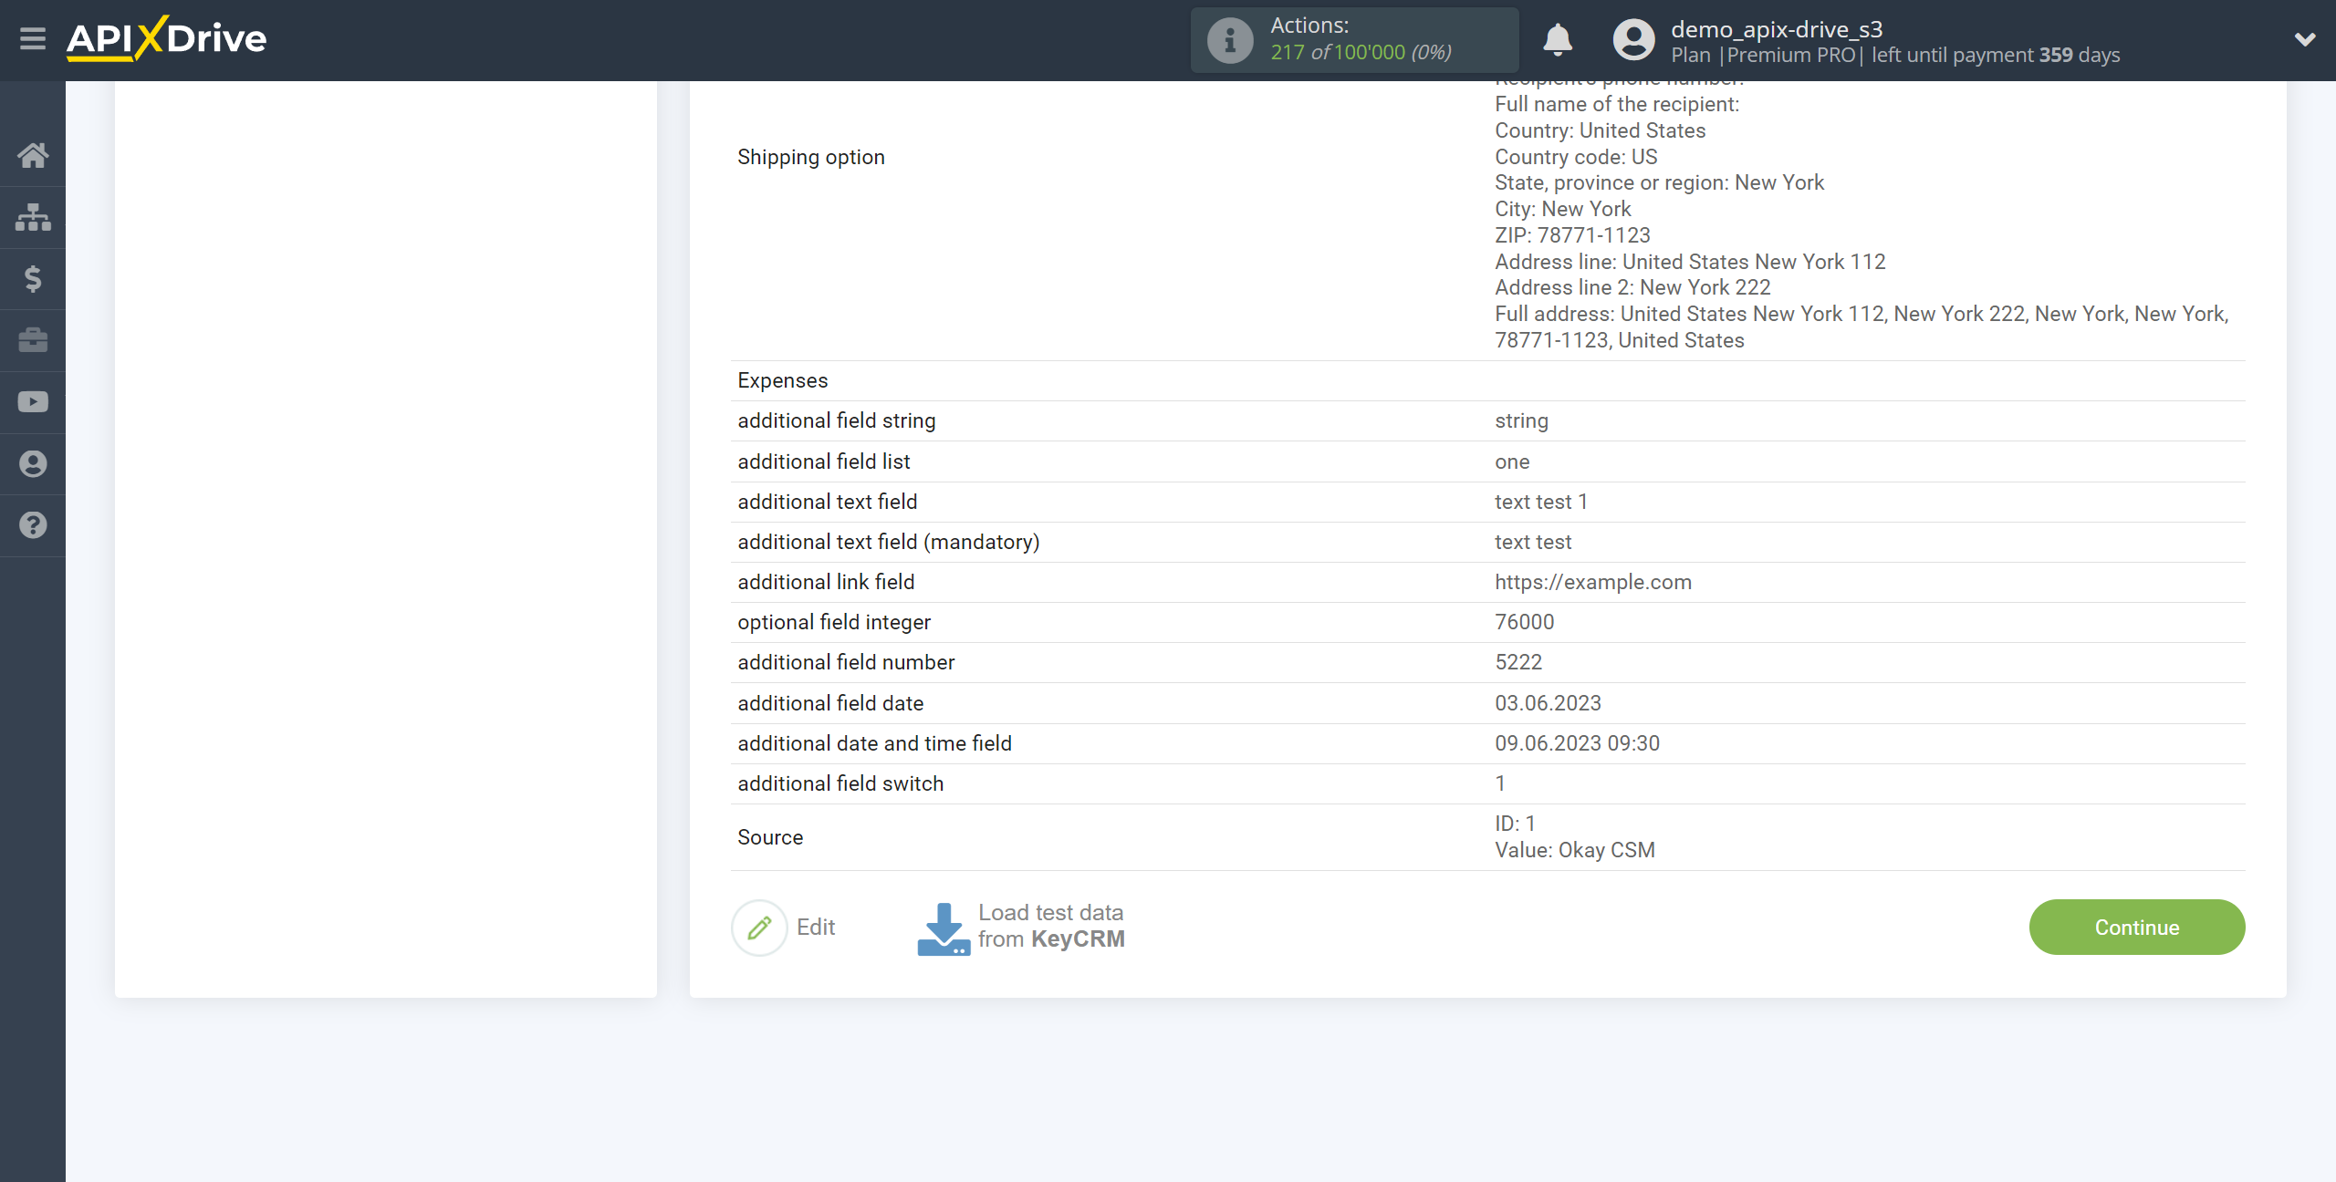Open the connections sitemap icon
This screenshot has width=2336, height=1182.
33,217
